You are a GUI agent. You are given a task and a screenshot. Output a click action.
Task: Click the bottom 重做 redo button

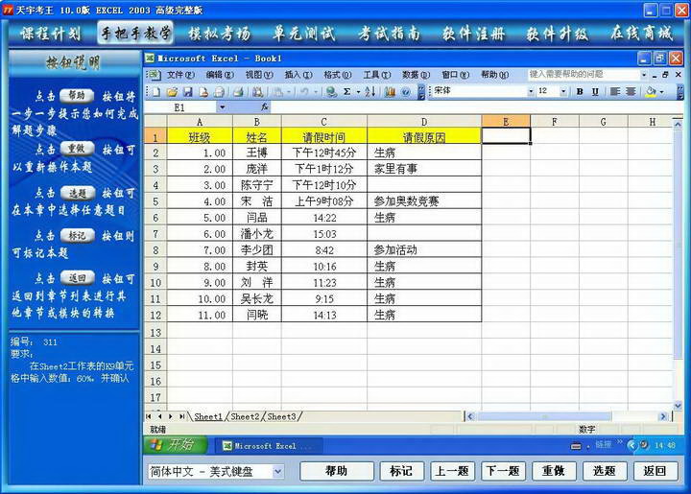pos(554,471)
